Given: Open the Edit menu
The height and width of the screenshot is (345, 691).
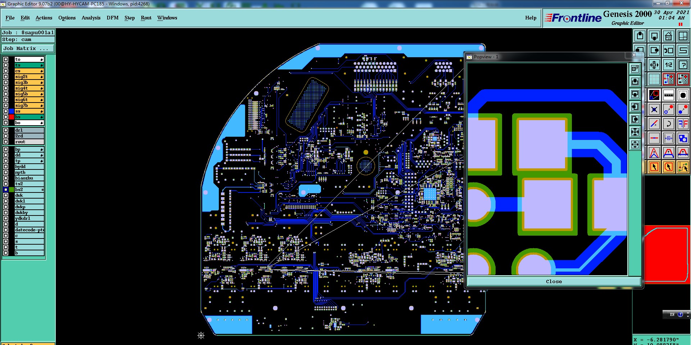Looking at the screenshot, I should 25,18.
